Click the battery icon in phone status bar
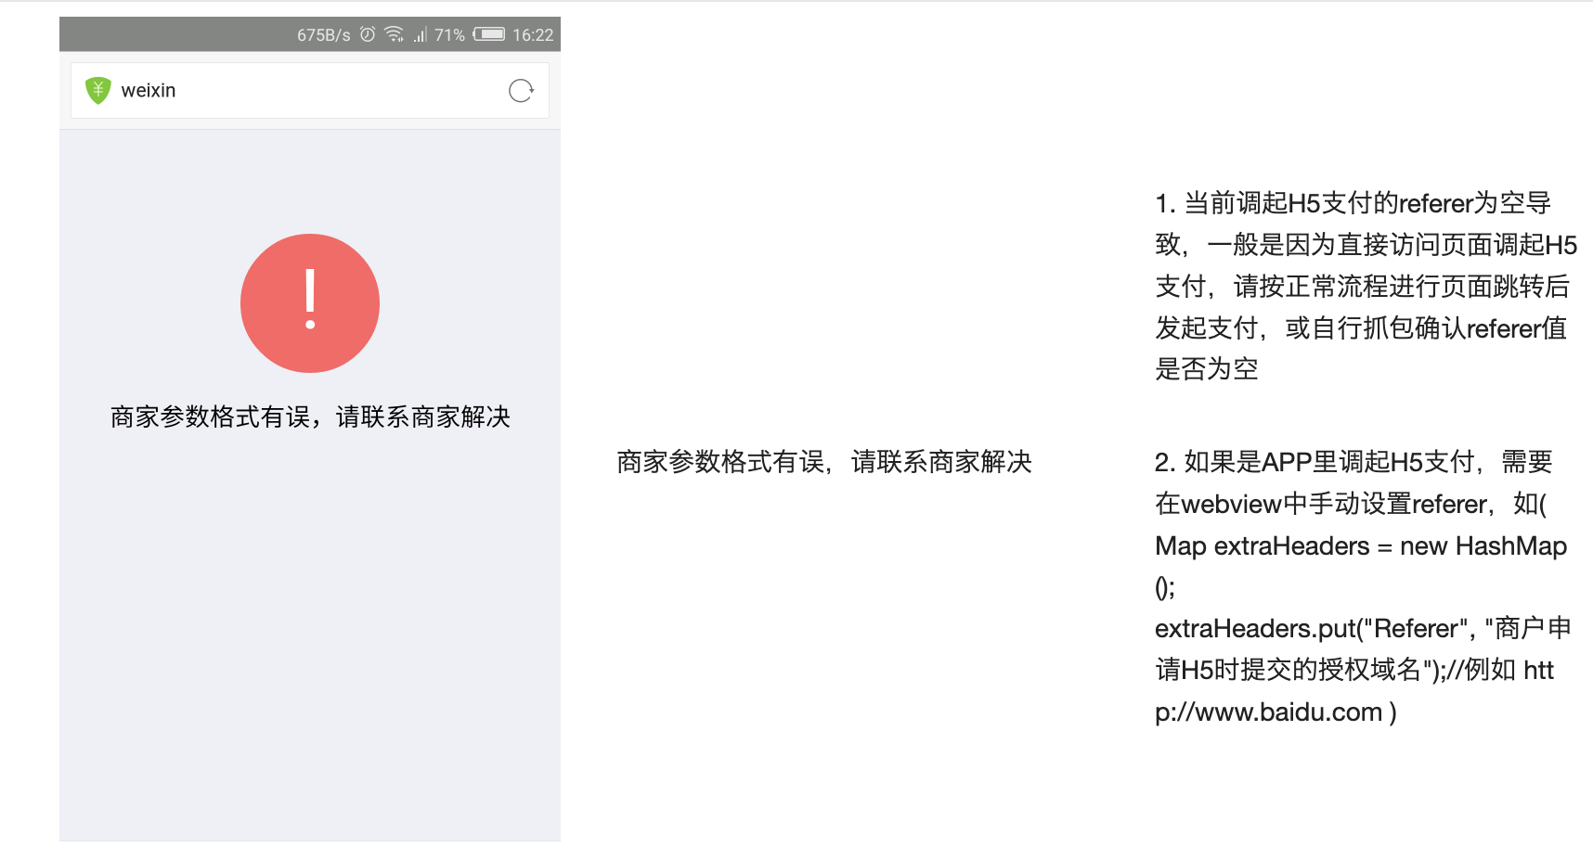 click(489, 34)
